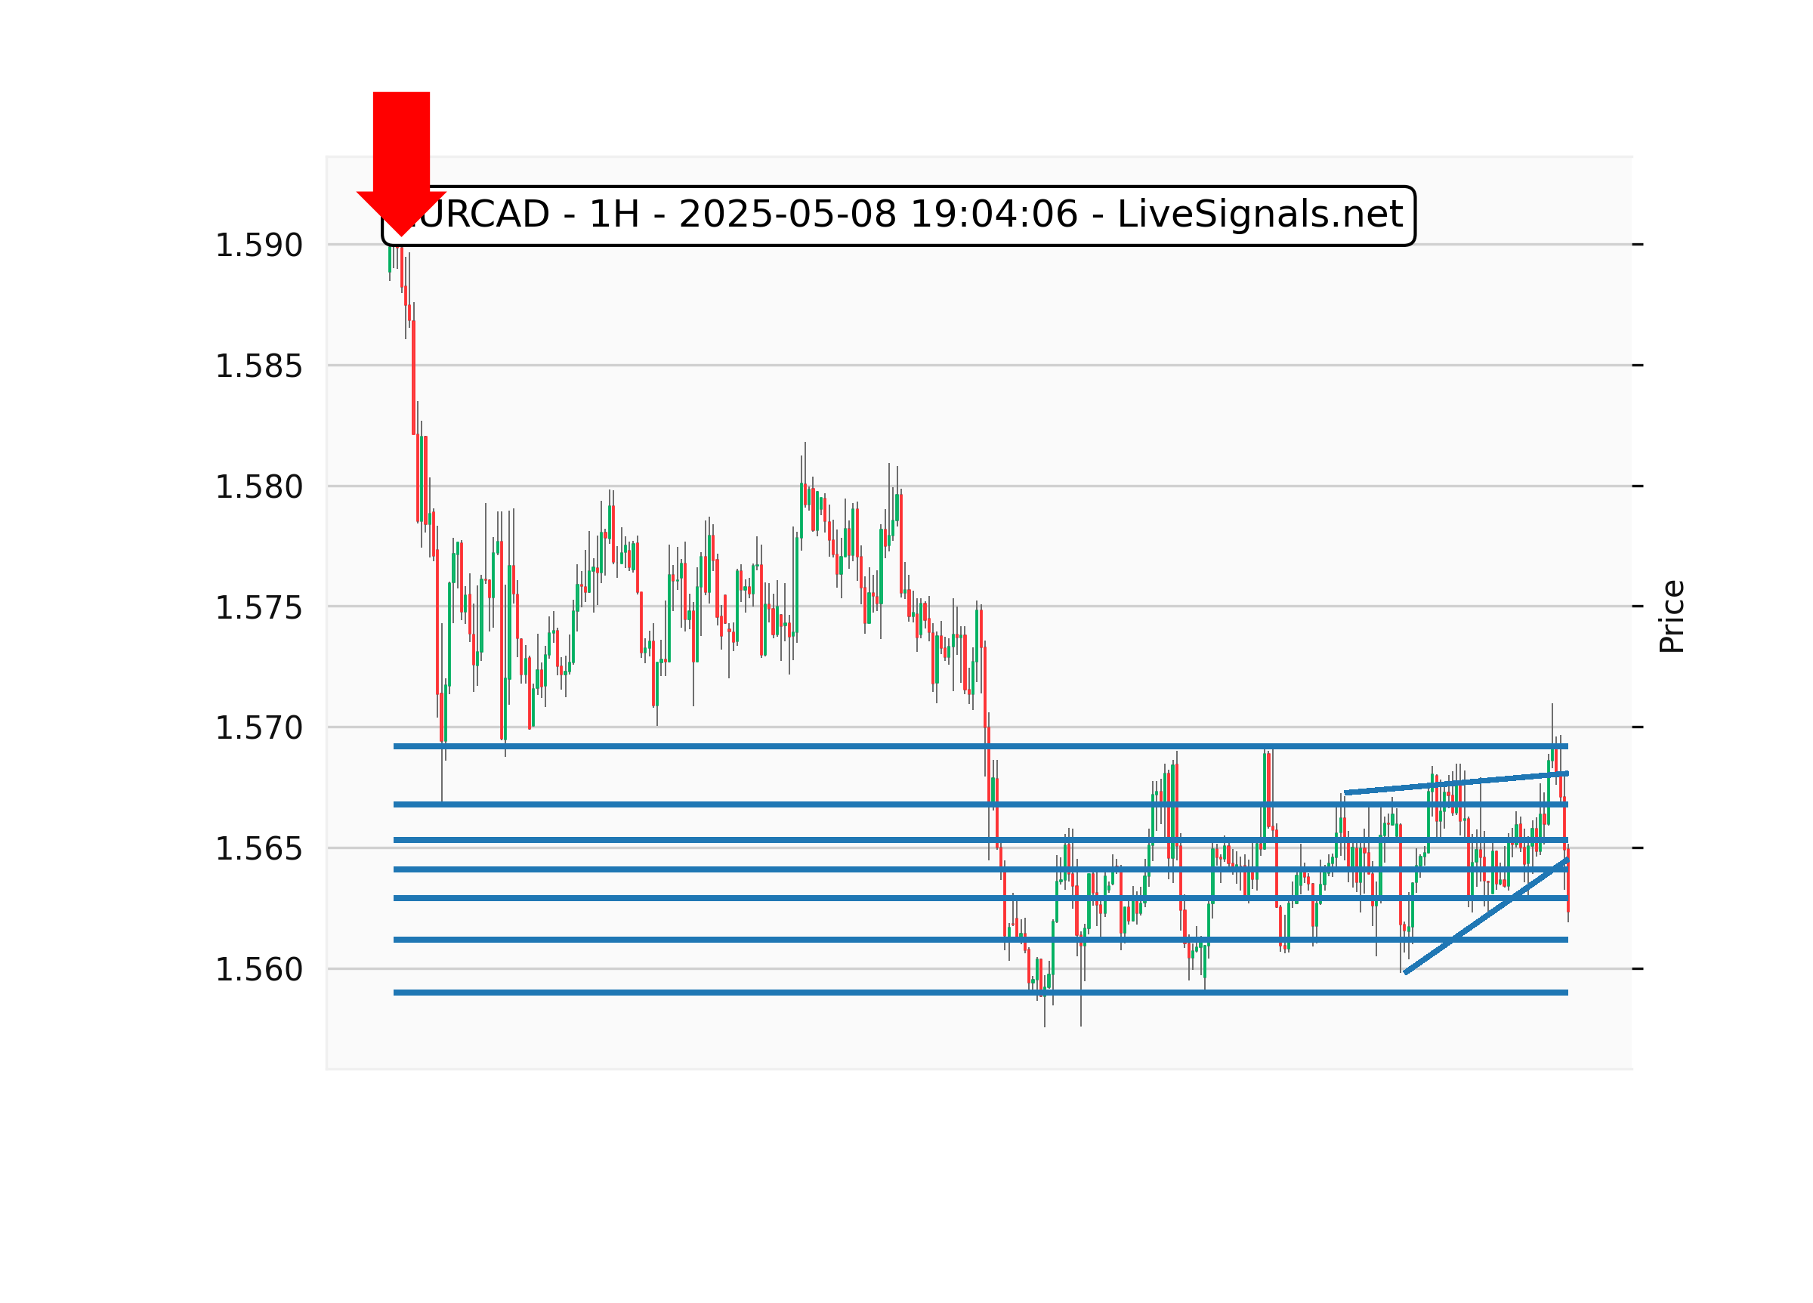This screenshot has width=1813, height=1303.
Task: Click the 1.565 price axis label
Action: pos(258,849)
